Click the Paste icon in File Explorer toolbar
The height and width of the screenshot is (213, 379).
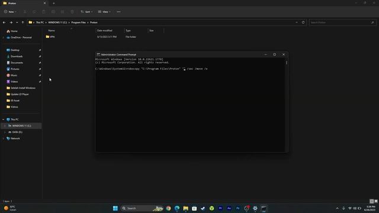pos(43,12)
